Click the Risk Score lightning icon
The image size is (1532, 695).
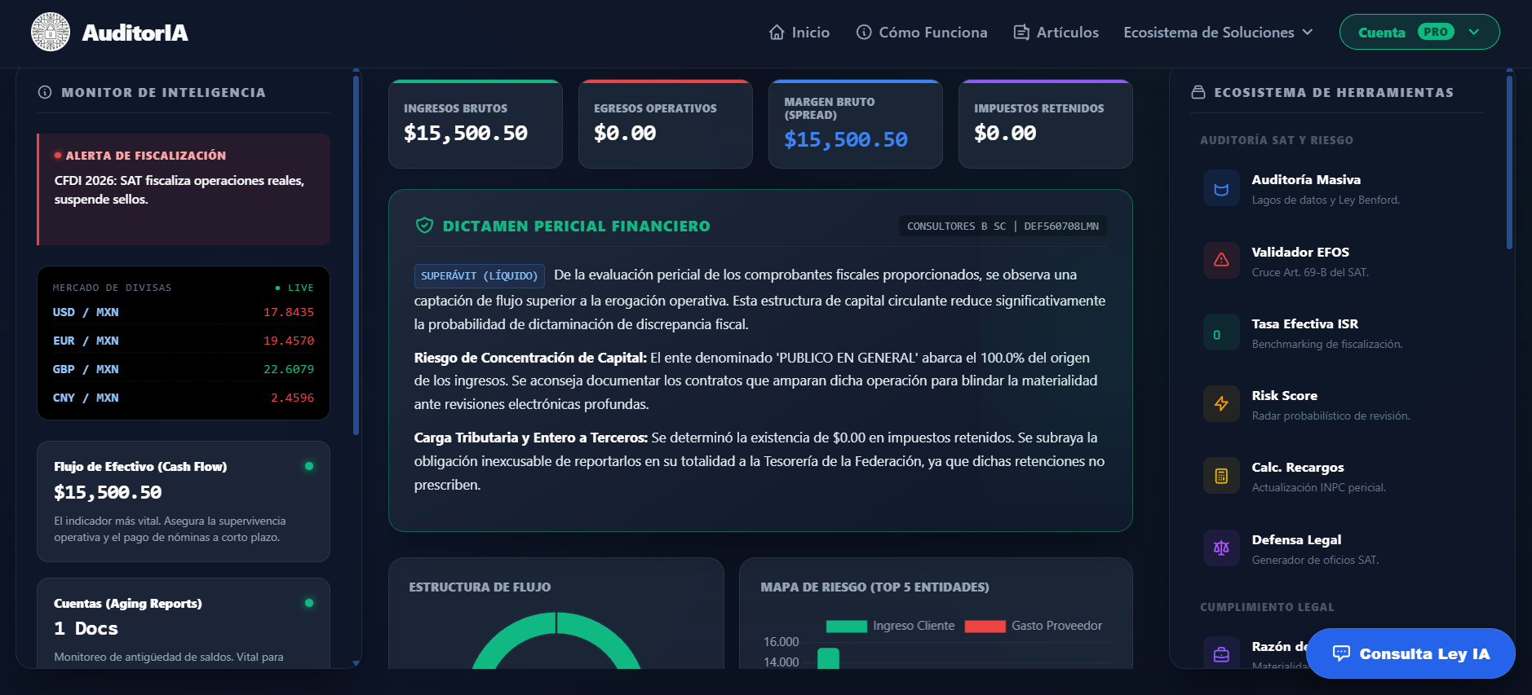(x=1221, y=404)
